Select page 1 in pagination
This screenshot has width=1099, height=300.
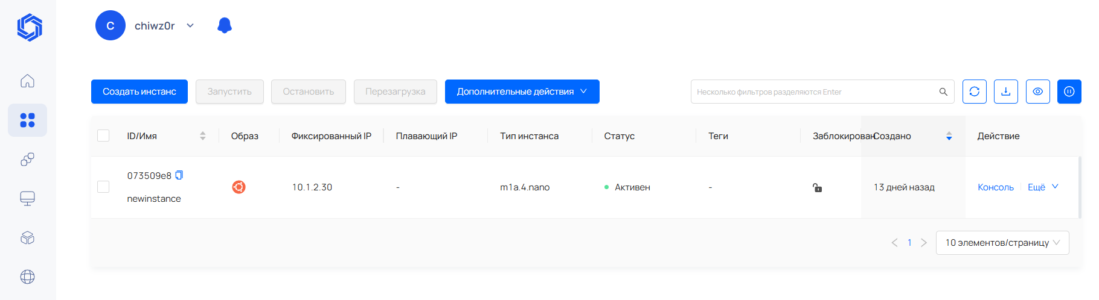(x=909, y=243)
